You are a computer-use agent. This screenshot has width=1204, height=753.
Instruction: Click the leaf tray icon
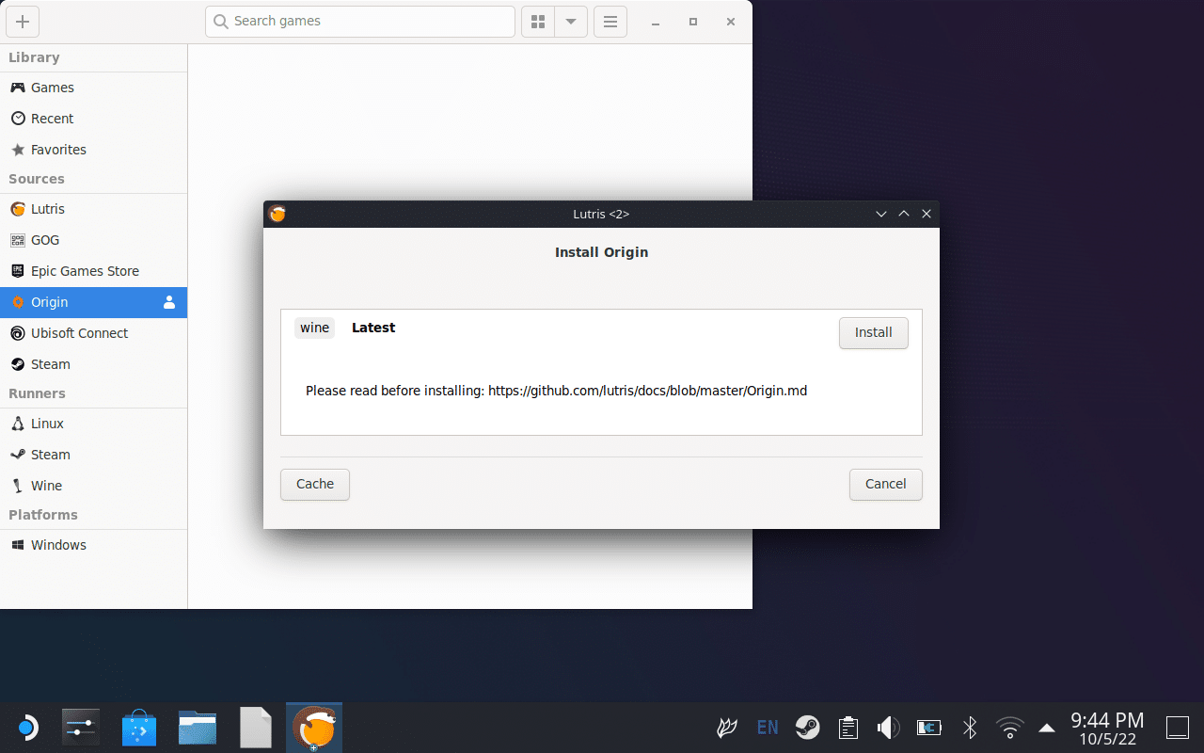727,728
